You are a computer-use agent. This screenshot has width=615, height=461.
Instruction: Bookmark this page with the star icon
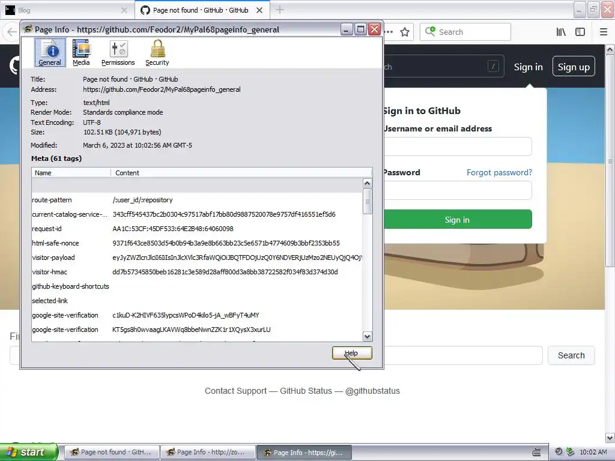[405, 32]
